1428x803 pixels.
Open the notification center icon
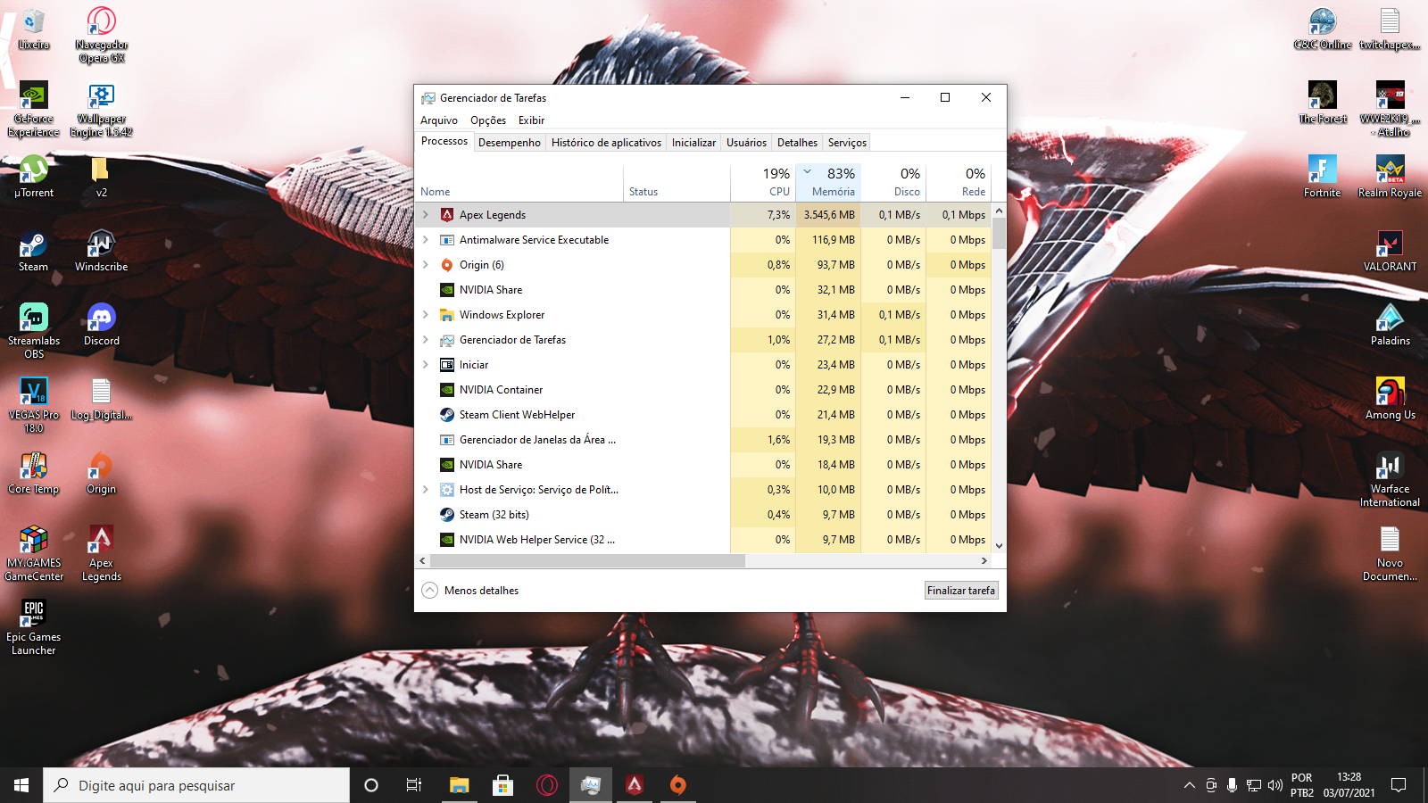[1399, 785]
